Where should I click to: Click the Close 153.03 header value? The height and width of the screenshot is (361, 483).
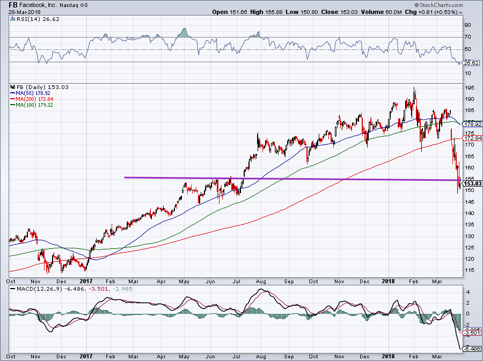pos(340,12)
